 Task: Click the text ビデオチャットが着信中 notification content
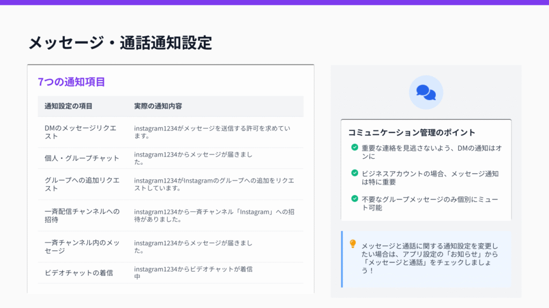pos(193,273)
